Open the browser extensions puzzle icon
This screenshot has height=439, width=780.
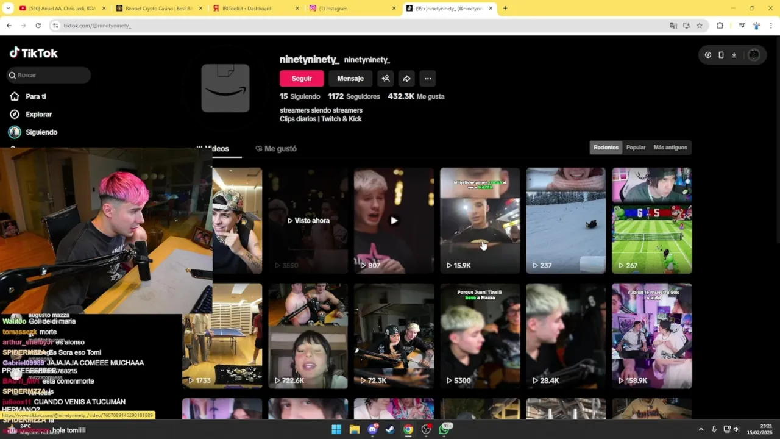[x=720, y=26]
